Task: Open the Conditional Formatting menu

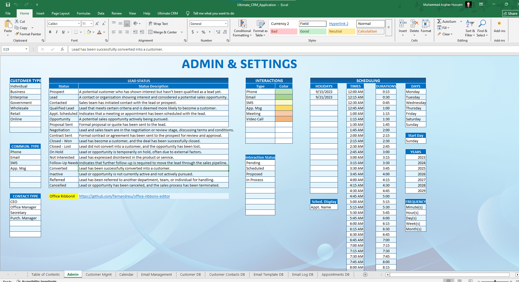Action: point(242,28)
